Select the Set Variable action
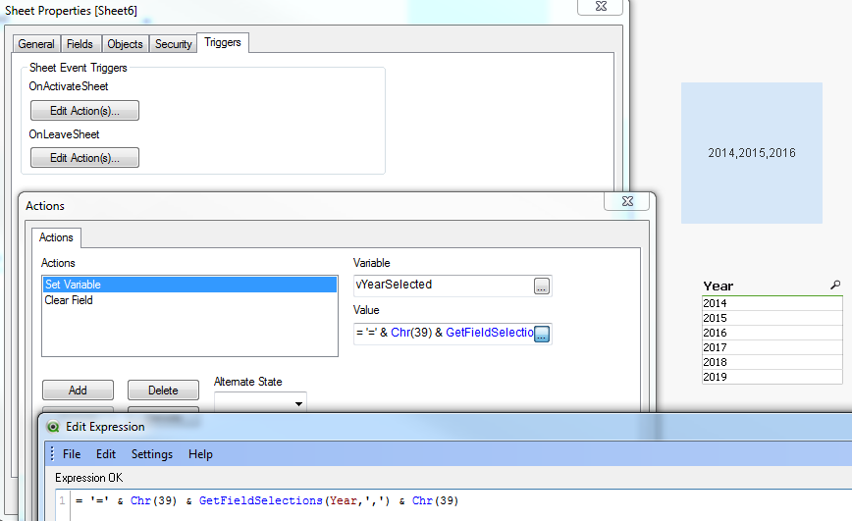 click(x=189, y=285)
